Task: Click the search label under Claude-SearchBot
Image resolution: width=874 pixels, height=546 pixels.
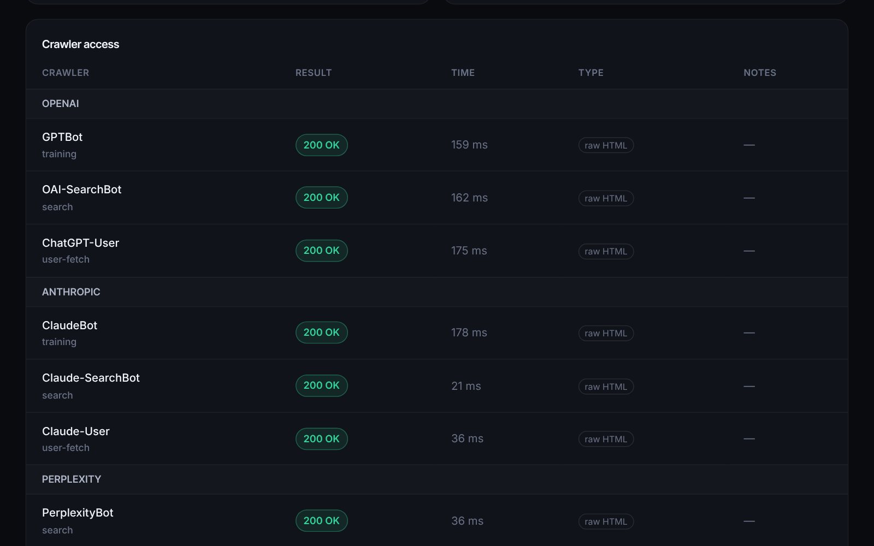Action: (57, 395)
